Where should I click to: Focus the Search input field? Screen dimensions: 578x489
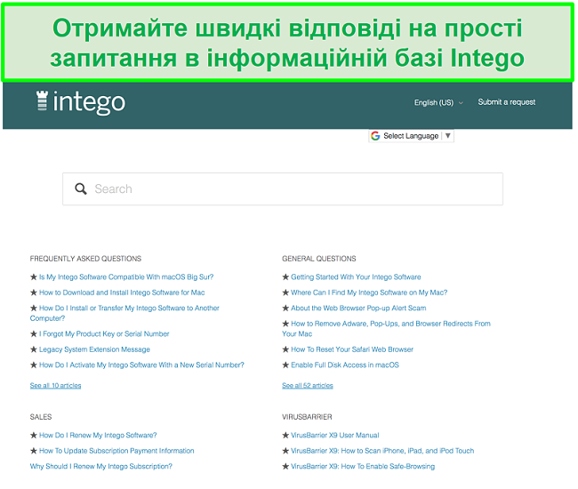click(x=283, y=189)
